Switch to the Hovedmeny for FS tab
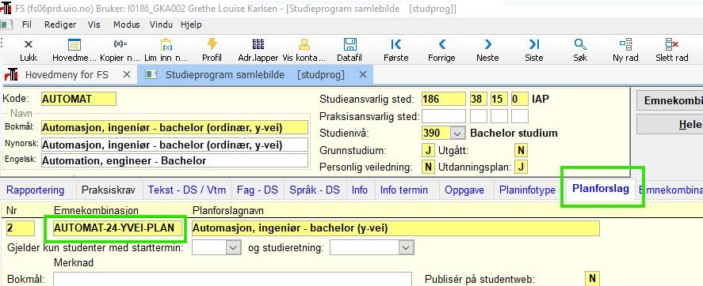Viewport: 703px width, 286px height. pyautogui.click(x=67, y=74)
